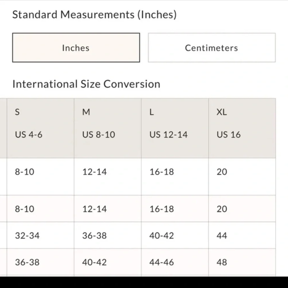The width and height of the screenshot is (288, 288).
Task: Click the 32-34 cell under S
Action: click(x=41, y=235)
